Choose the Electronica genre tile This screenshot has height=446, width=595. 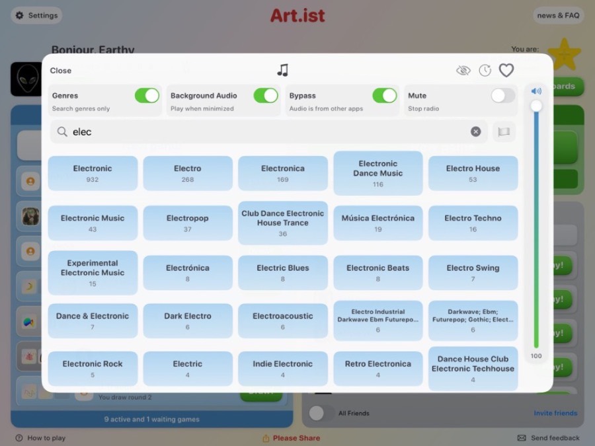click(x=283, y=173)
